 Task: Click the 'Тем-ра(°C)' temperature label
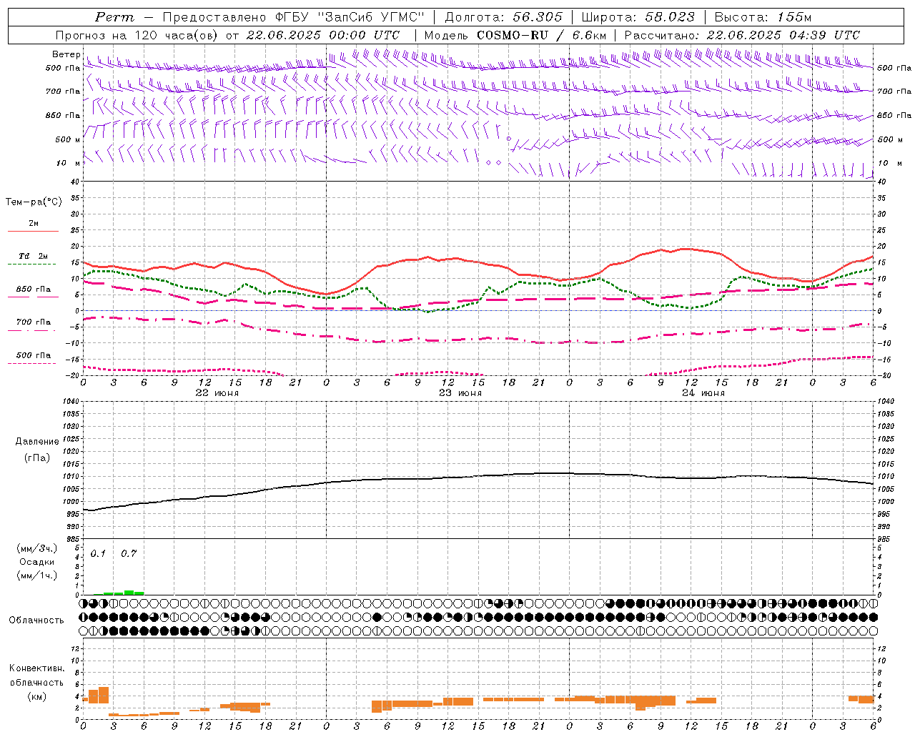pyautogui.click(x=34, y=202)
